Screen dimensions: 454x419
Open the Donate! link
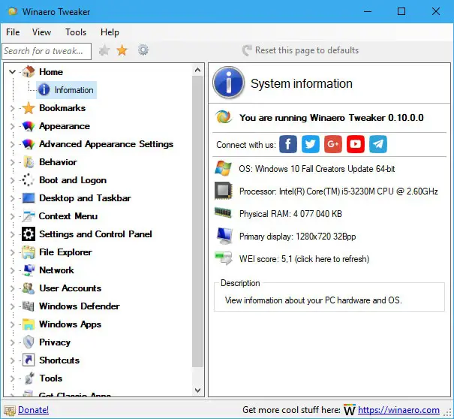[x=33, y=410]
